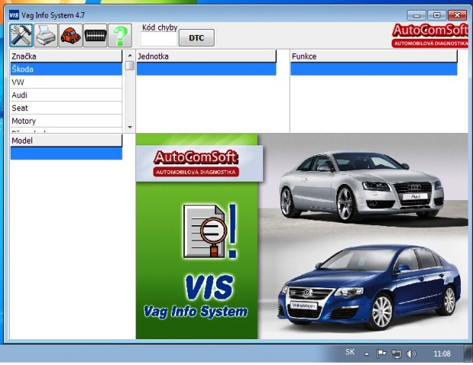Open the wrench and hammer tools icon
The height and width of the screenshot is (365, 473).
coord(21,36)
